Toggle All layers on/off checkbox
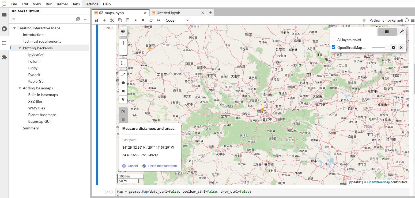The height and width of the screenshot is (198, 415). [334, 39]
